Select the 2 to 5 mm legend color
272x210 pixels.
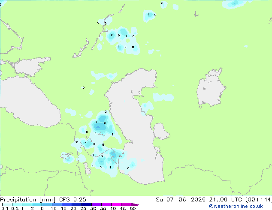pos(37,204)
